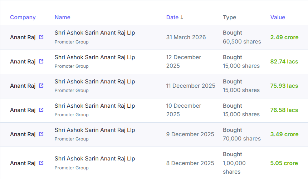
Task: Select the 3.49 crore value
Action: [284, 134]
